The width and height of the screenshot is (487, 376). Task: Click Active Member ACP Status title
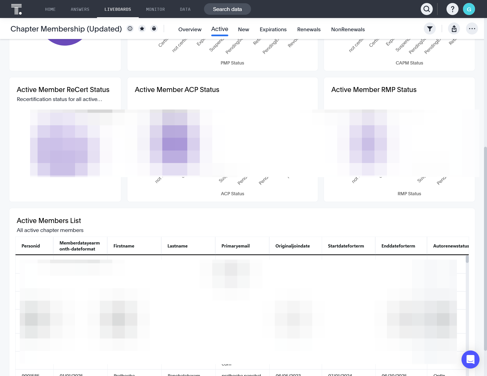pos(177,89)
